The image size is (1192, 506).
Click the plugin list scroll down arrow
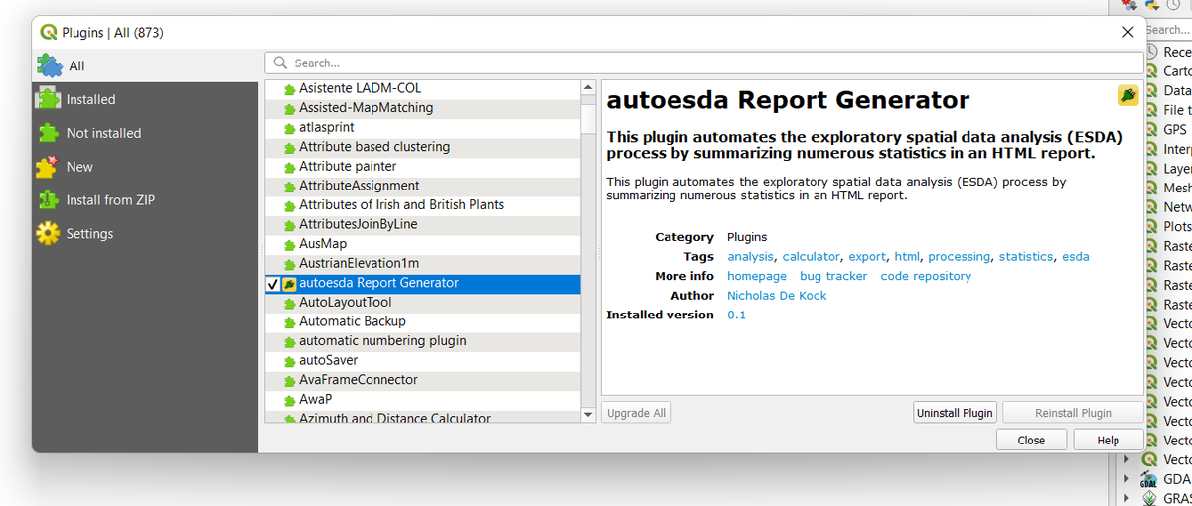tap(588, 414)
